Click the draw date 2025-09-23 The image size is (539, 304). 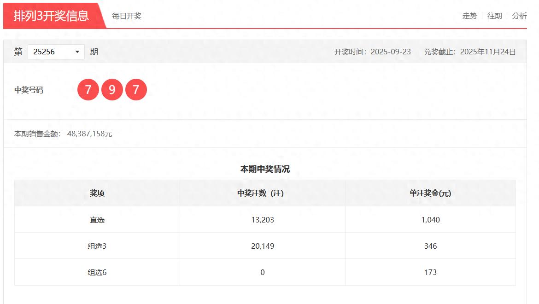click(x=391, y=52)
